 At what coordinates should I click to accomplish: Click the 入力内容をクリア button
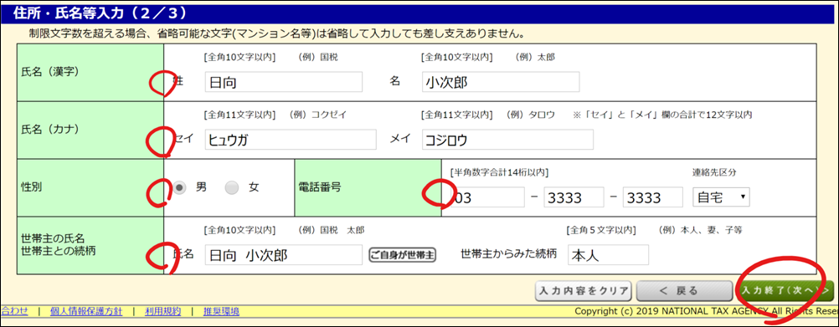(x=584, y=291)
